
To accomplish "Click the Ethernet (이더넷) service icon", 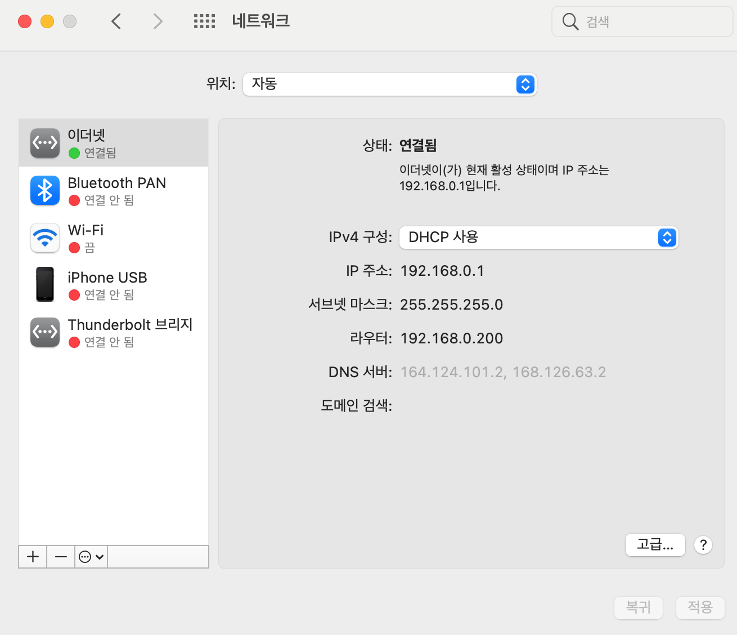I will coord(45,143).
